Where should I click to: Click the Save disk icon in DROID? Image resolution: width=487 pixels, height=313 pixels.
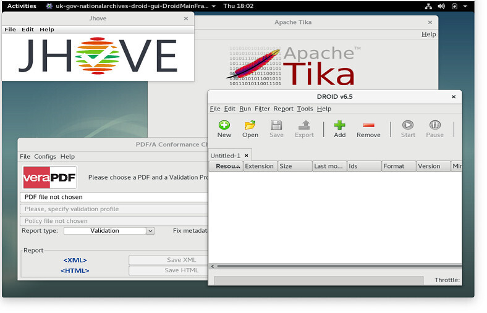point(276,125)
